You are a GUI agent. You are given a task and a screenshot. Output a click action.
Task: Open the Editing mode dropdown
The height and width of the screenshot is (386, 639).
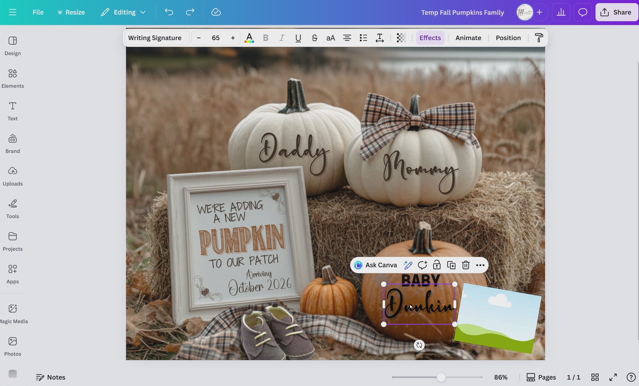pyautogui.click(x=123, y=12)
